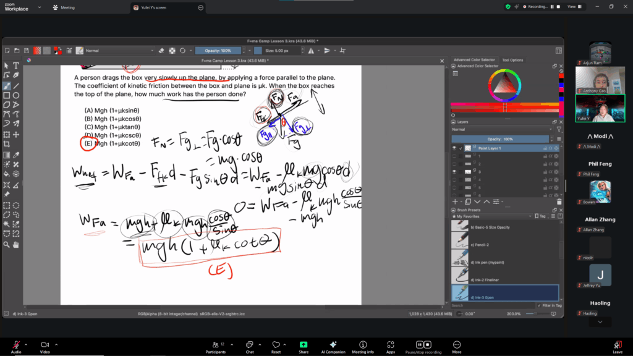
Task: Open the layer blending mode Normal dropdown
Action: 502,130
